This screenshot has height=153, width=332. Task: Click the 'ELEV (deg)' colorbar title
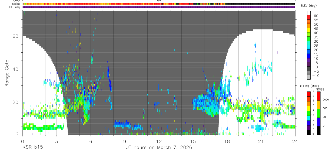pyautogui.click(x=308, y=5)
